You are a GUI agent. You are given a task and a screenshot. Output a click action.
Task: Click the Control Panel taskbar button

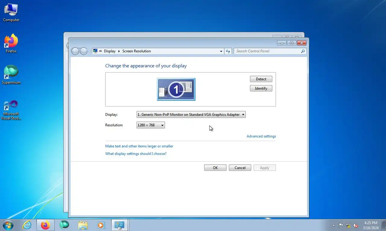[120, 225]
